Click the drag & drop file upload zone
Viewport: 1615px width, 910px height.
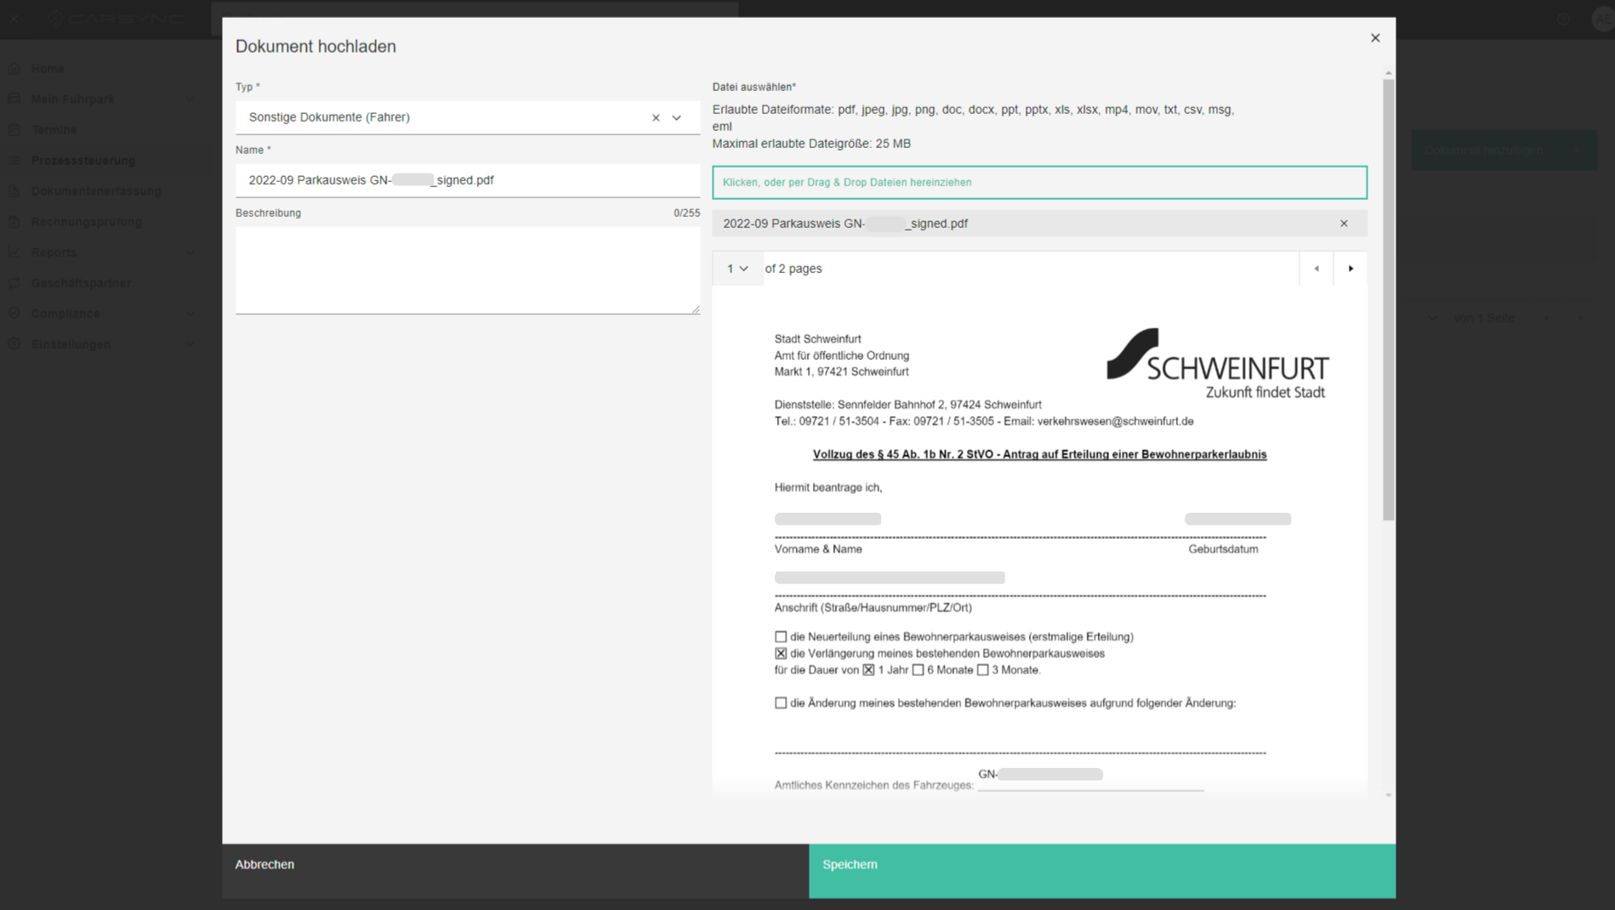[1039, 182]
